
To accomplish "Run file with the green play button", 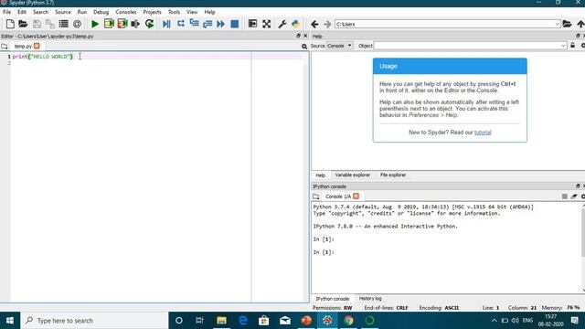I will coord(95,24).
